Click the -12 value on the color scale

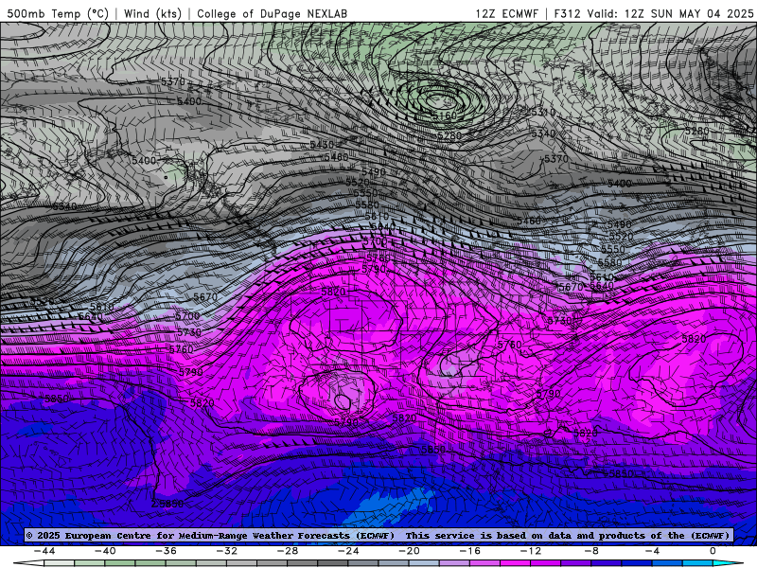[531, 551]
